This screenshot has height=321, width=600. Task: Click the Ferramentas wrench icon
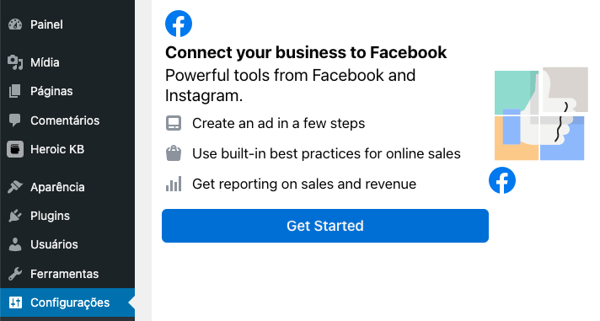coord(15,274)
